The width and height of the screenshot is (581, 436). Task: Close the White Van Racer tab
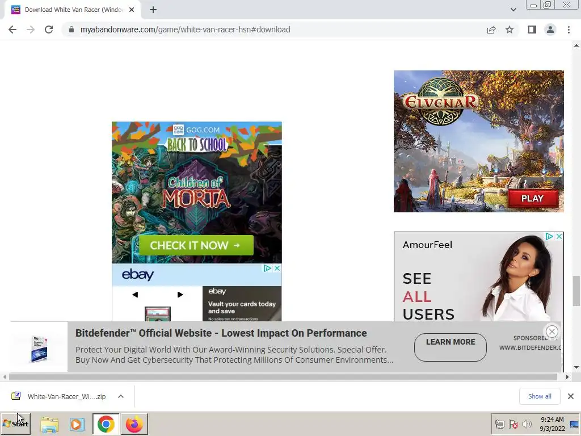point(132,10)
